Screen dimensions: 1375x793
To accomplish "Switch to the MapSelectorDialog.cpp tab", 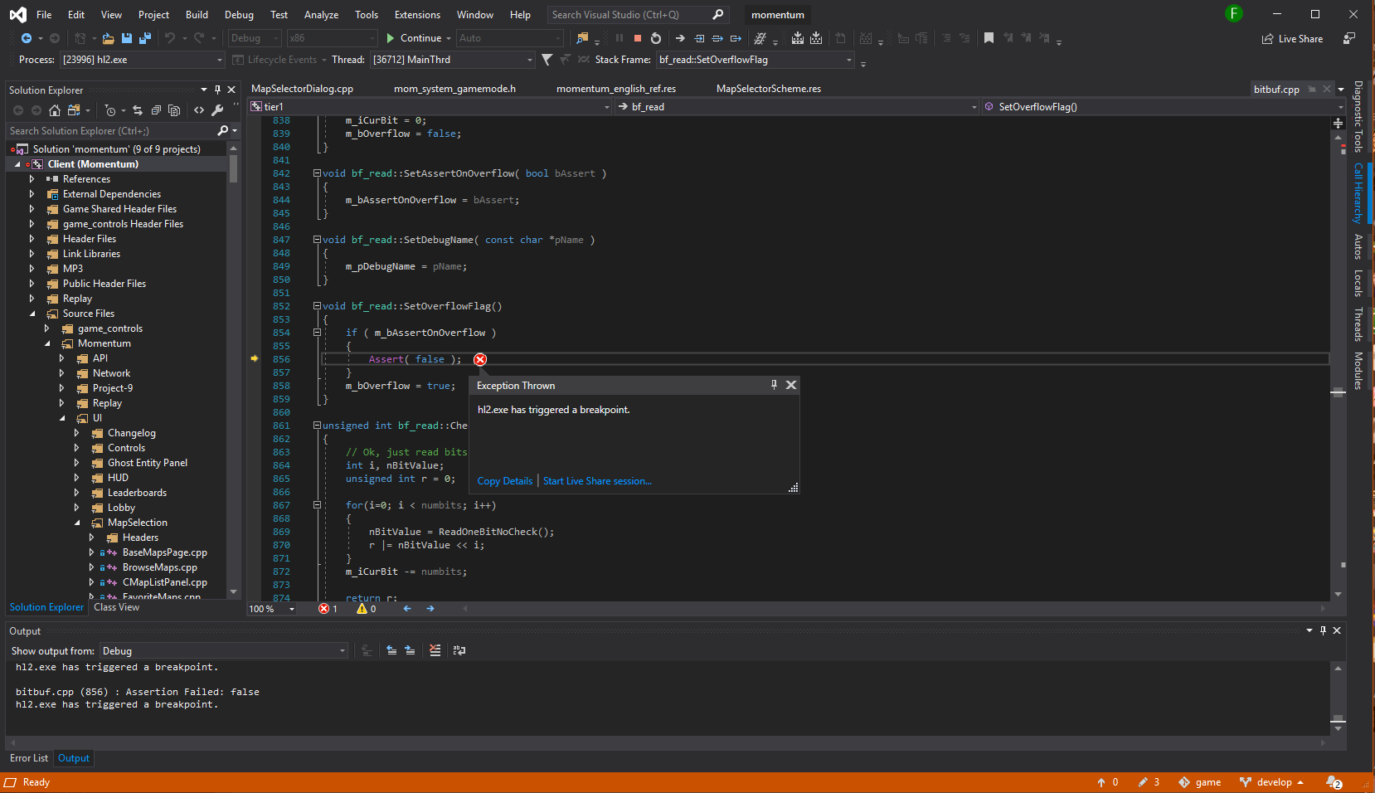I will coord(303,88).
